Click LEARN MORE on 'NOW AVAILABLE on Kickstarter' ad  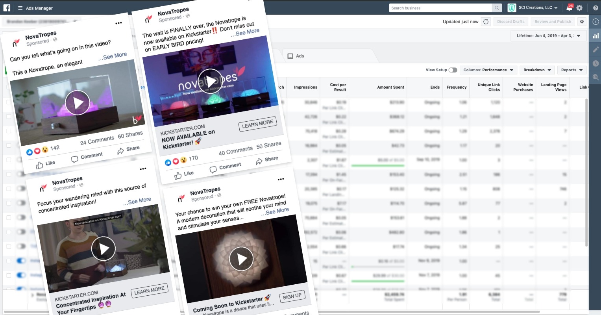pos(257,124)
